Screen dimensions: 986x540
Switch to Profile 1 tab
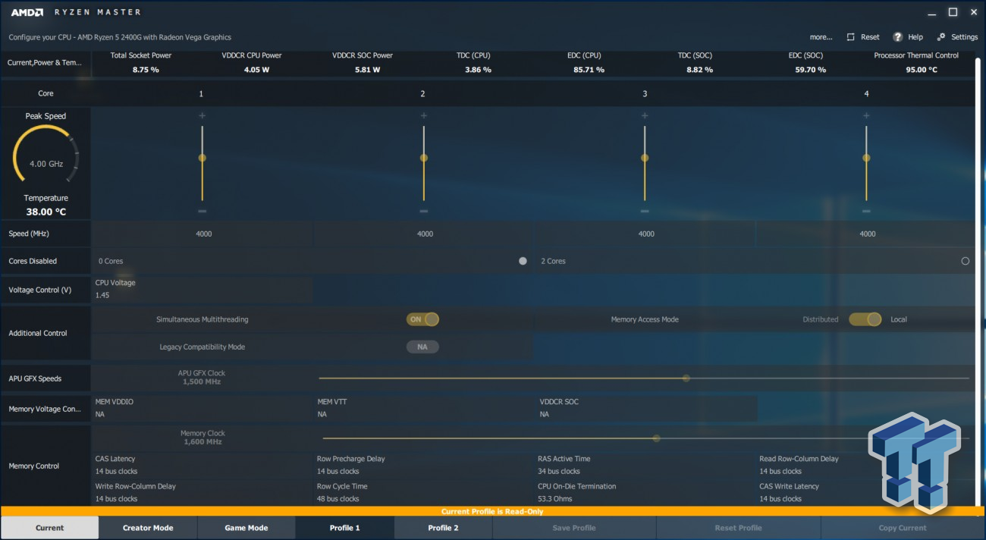345,528
